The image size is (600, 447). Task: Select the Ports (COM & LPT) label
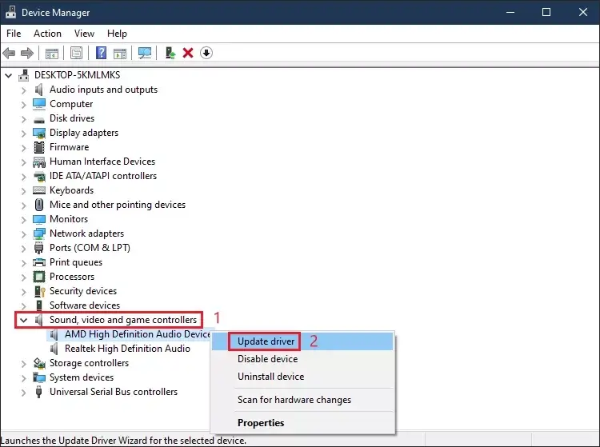(90, 248)
